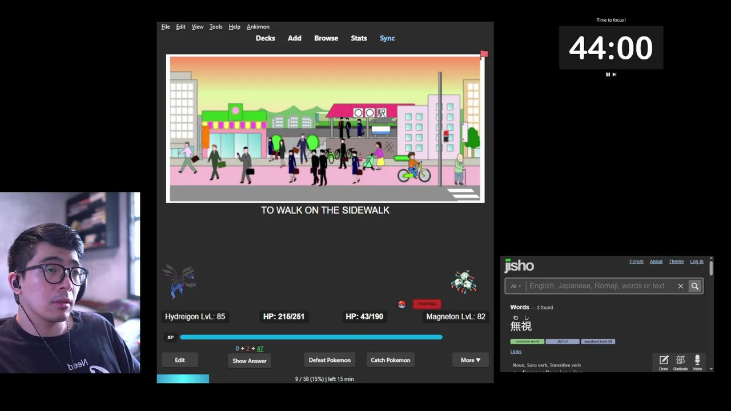Pause the focus timer
This screenshot has height=411, width=731.
tap(608, 74)
